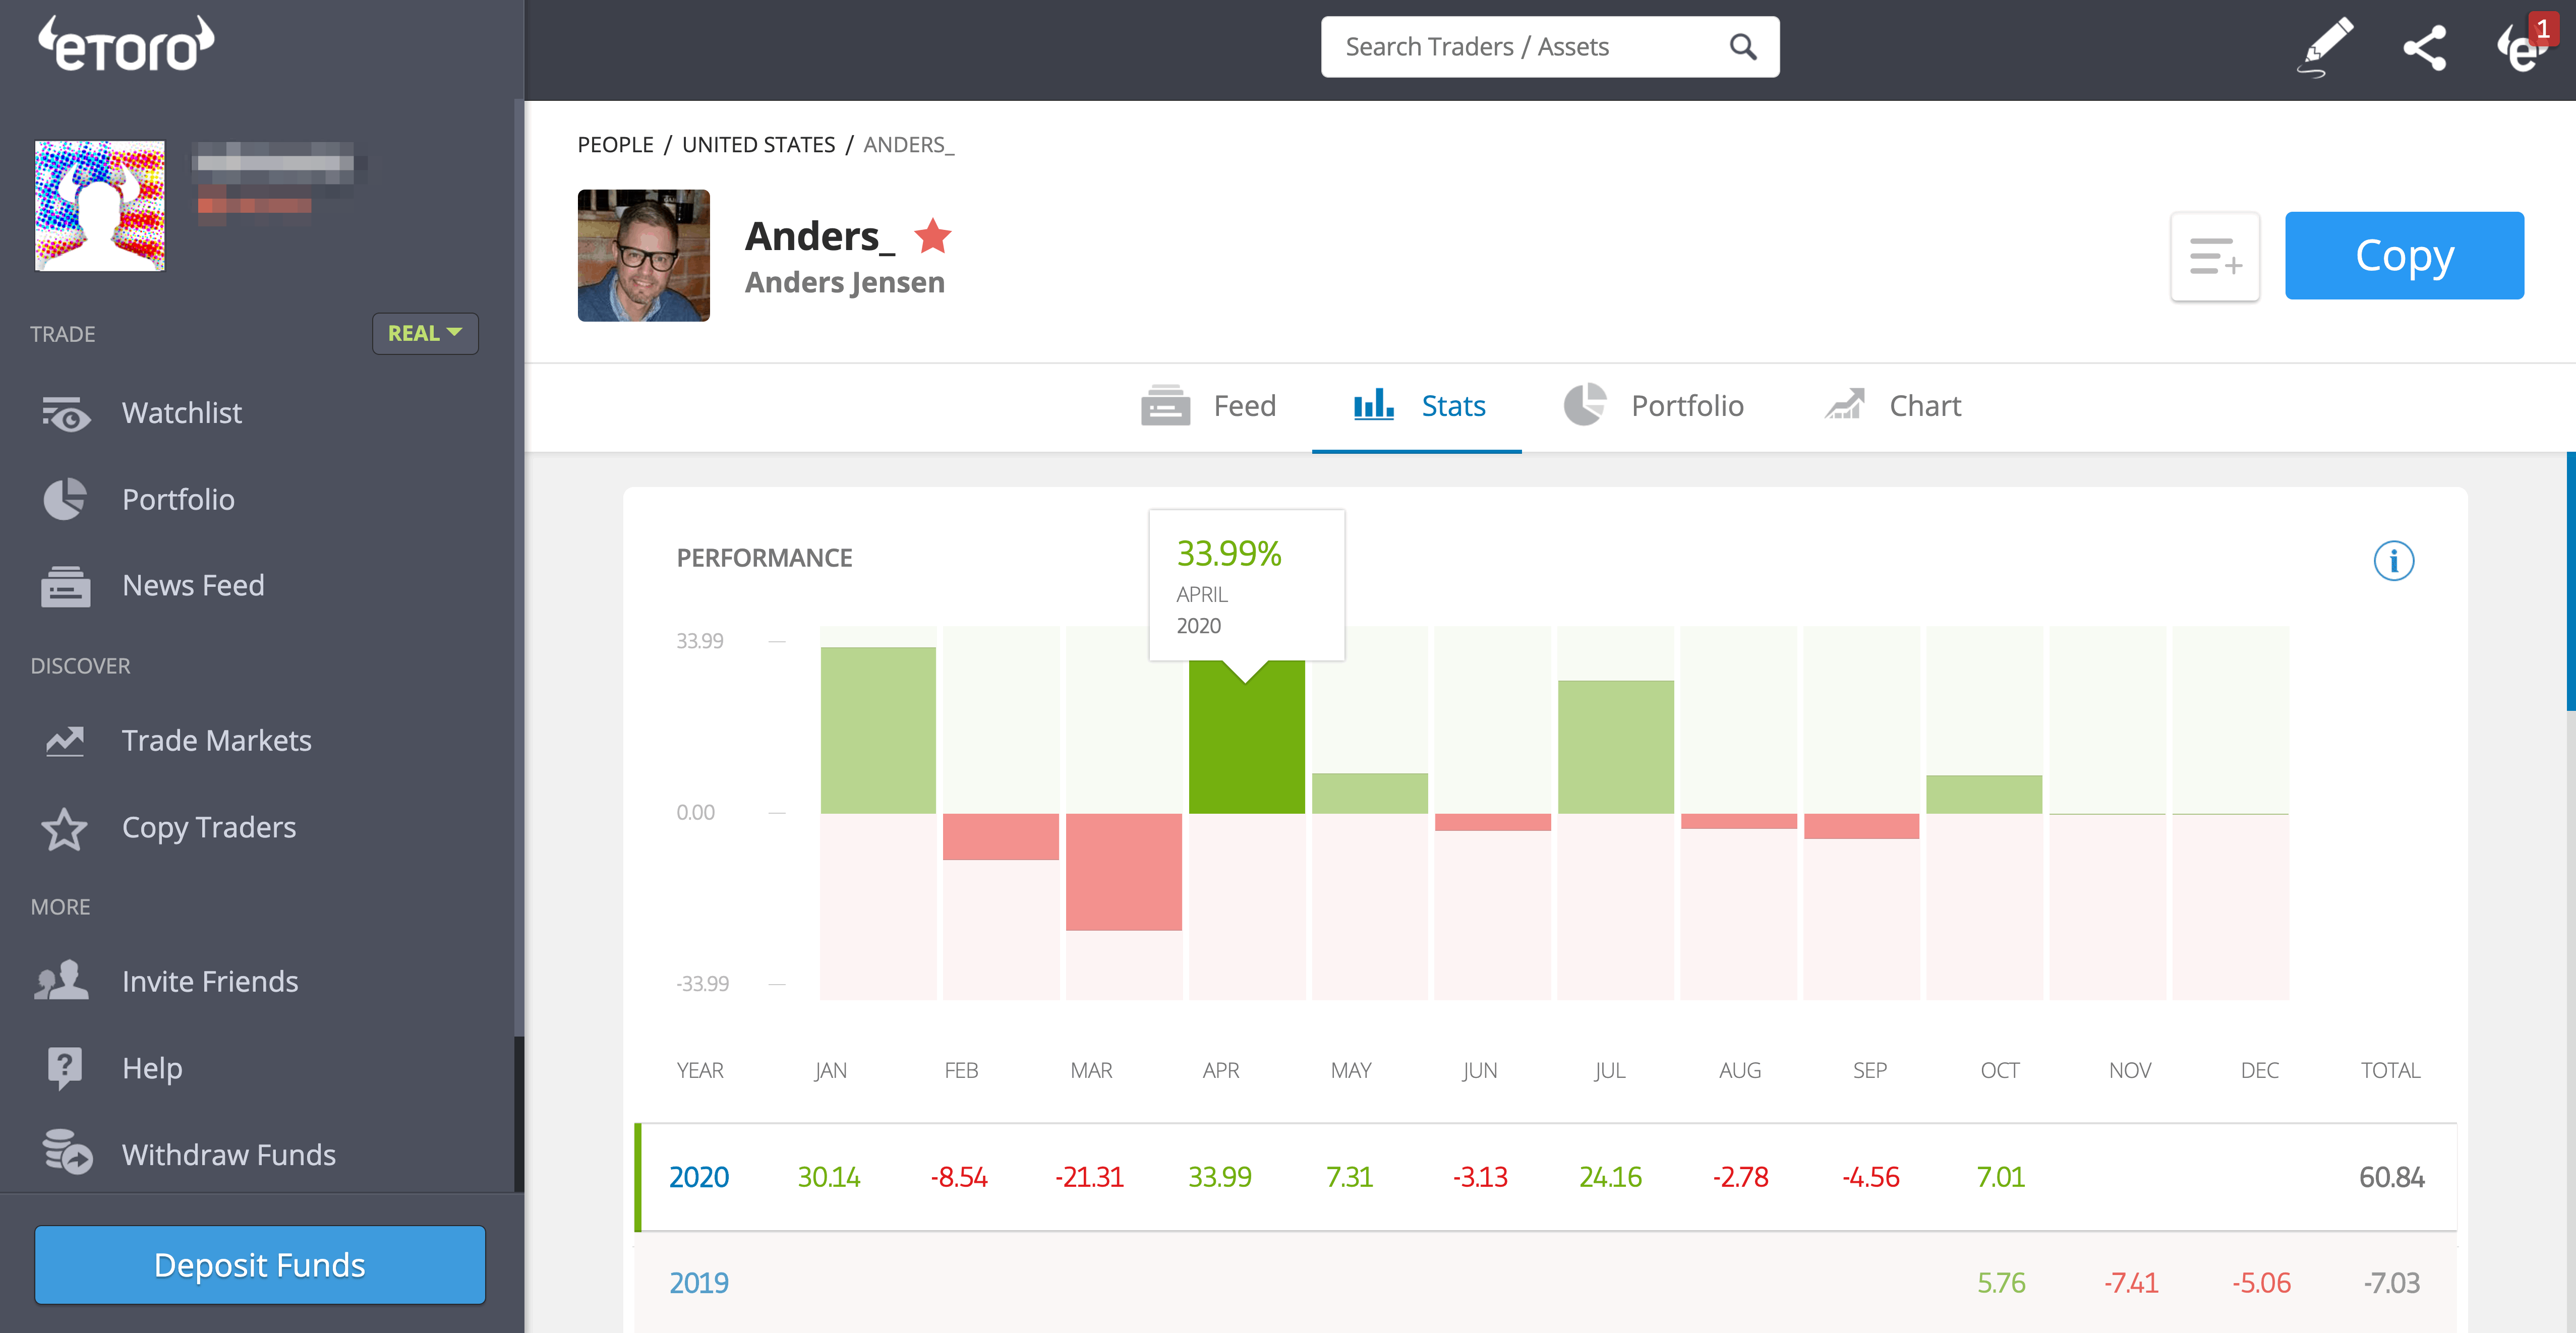Click the Stats bar chart icon

click(x=1373, y=404)
